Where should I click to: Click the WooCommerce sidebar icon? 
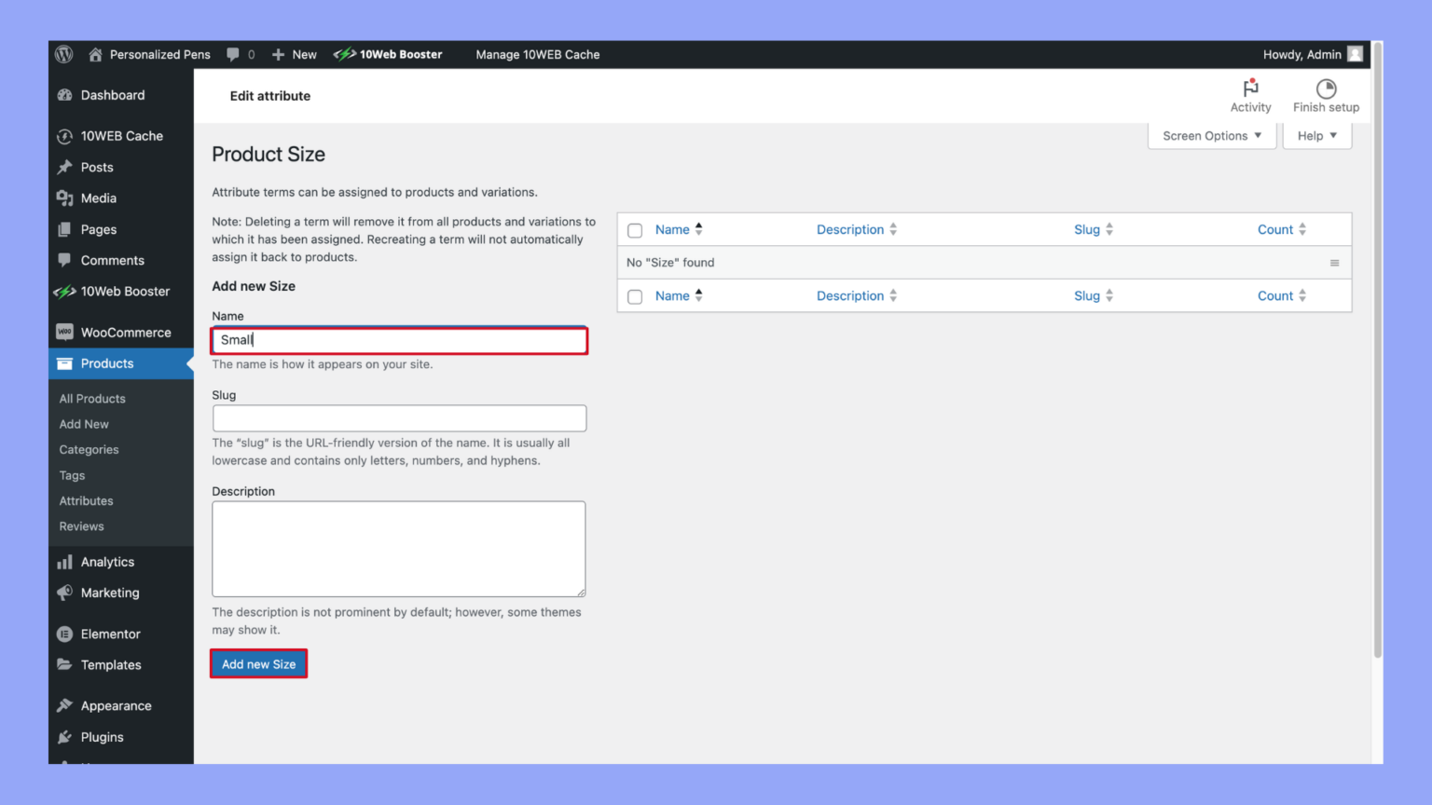[64, 332]
